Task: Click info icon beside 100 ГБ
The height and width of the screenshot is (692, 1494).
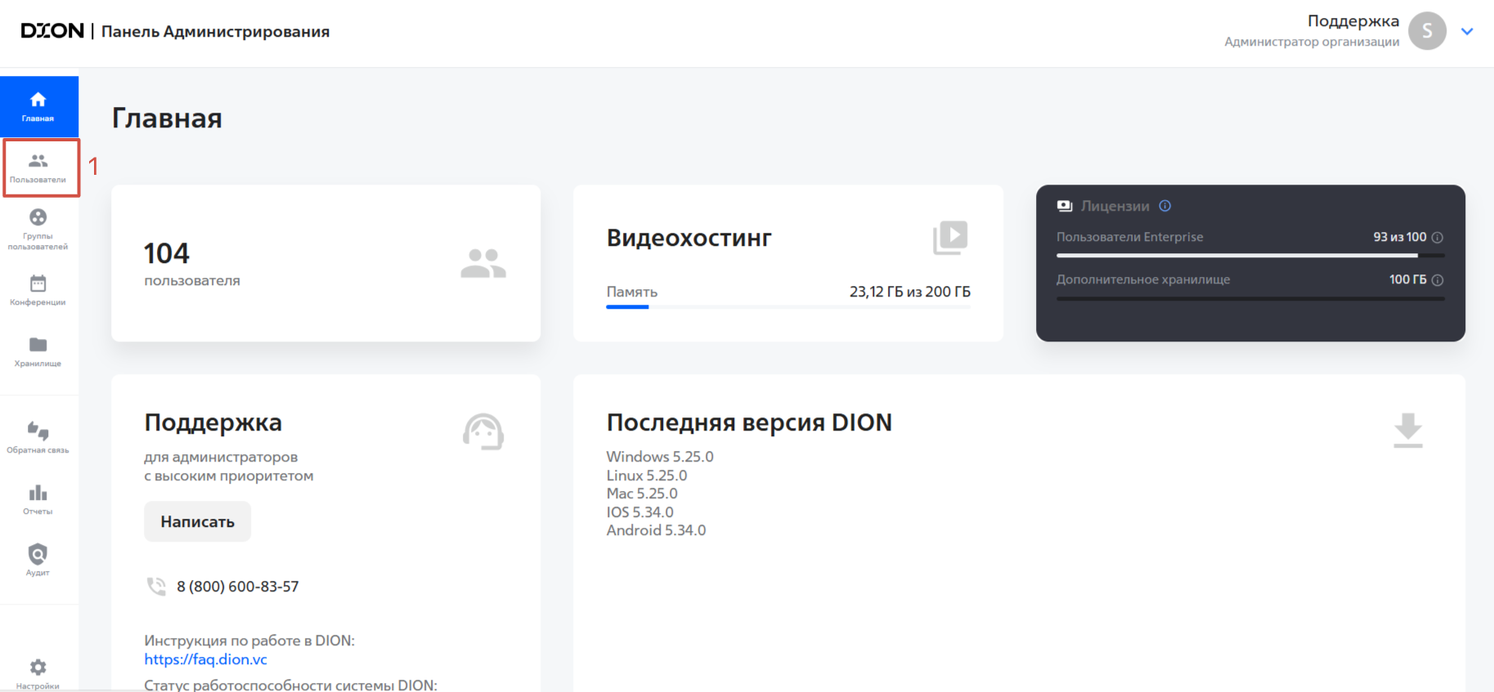Action: pos(1438,280)
